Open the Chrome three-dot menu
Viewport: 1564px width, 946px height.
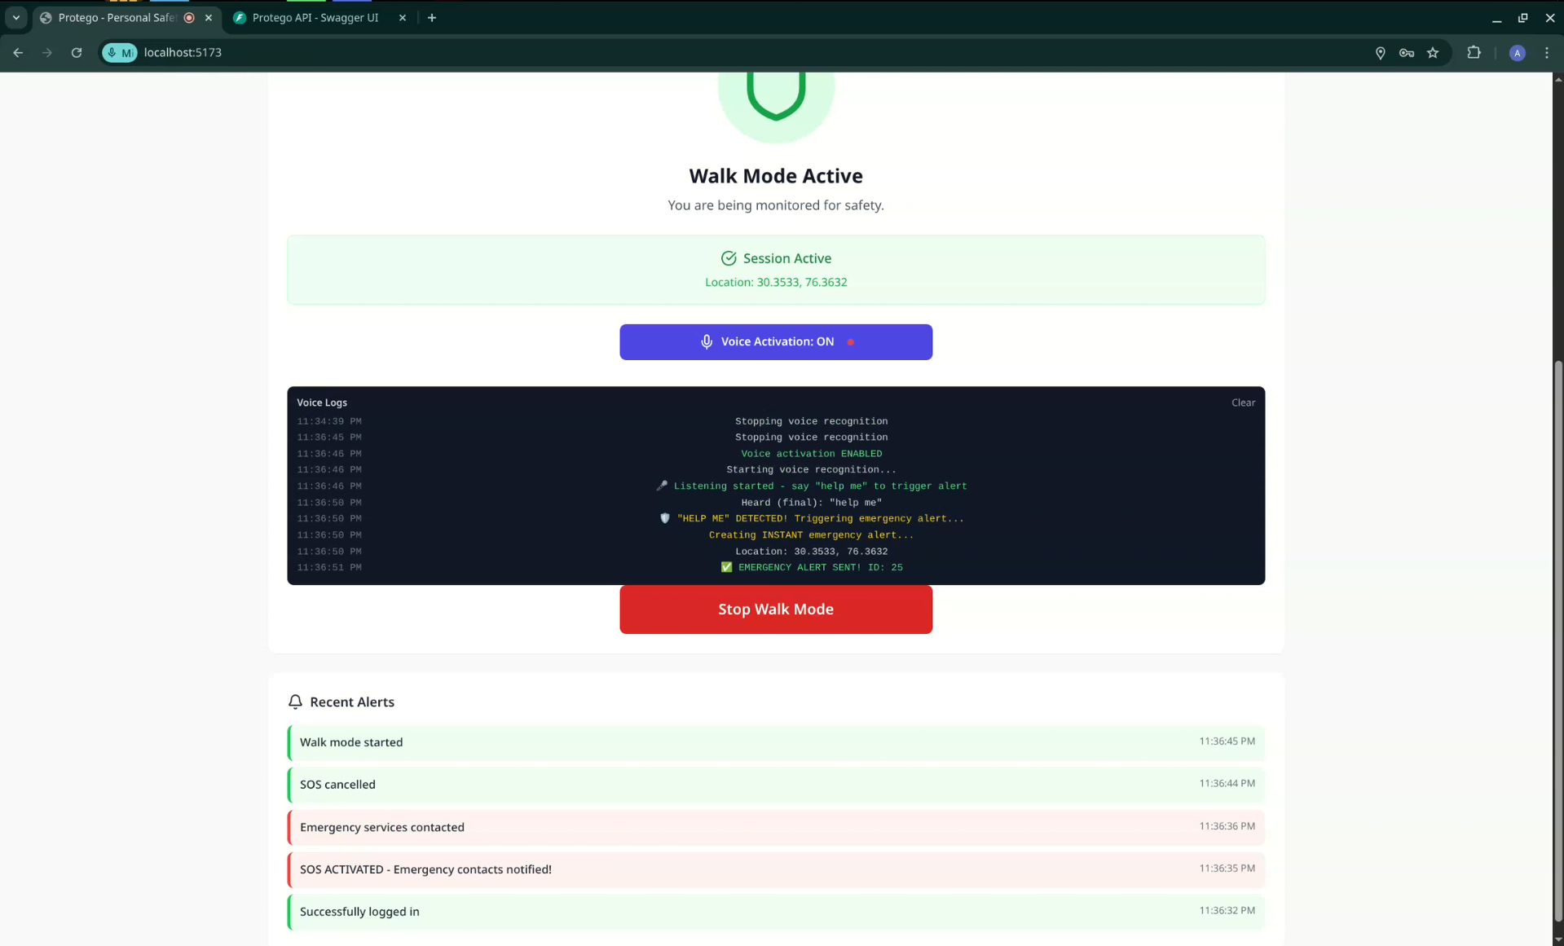pyautogui.click(x=1547, y=53)
